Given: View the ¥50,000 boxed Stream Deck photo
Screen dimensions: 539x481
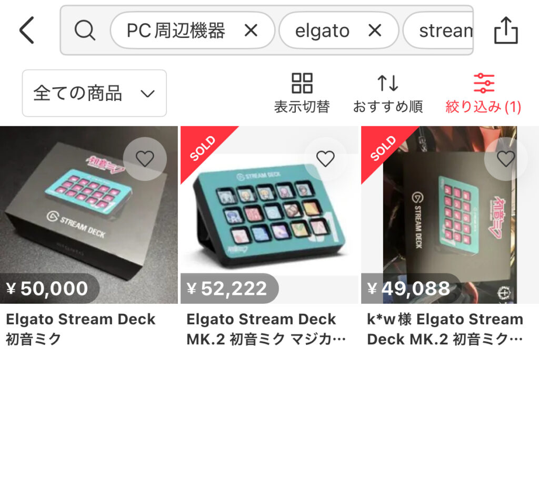Looking at the screenshot, I should click(x=88, y=215).
